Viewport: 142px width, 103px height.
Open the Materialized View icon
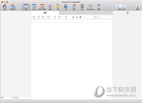coord(42,6)
